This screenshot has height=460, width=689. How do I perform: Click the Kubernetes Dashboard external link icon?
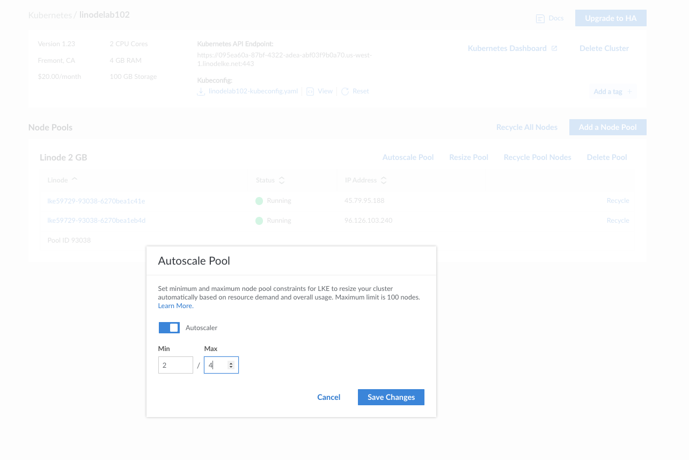[554, 48]
